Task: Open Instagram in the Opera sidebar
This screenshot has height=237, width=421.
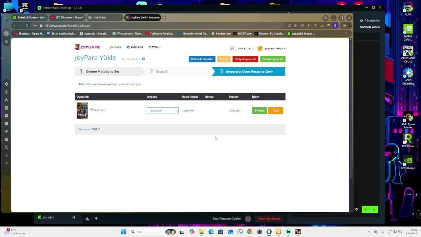Action: (x=6, y=140)
